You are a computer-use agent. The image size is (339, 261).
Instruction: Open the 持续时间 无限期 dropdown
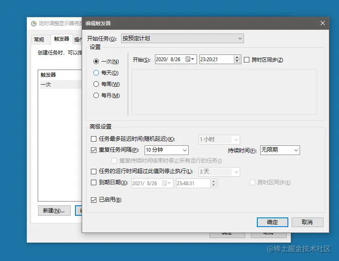coord(280,150)
